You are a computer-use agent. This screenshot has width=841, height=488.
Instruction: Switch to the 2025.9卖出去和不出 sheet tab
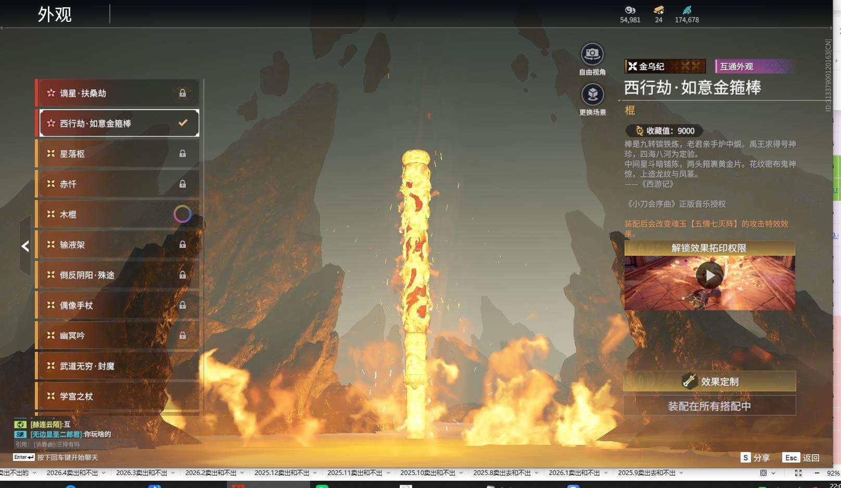[x=647, y=473]
